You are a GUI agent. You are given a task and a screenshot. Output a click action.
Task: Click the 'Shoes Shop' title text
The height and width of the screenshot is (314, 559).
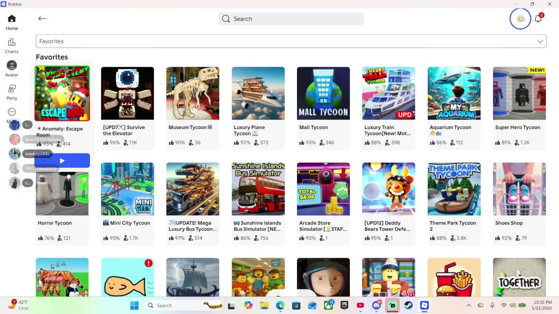509,223
